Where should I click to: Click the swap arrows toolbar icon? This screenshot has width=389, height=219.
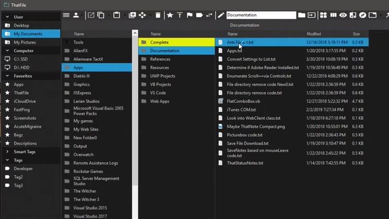(x=209, y=15)
